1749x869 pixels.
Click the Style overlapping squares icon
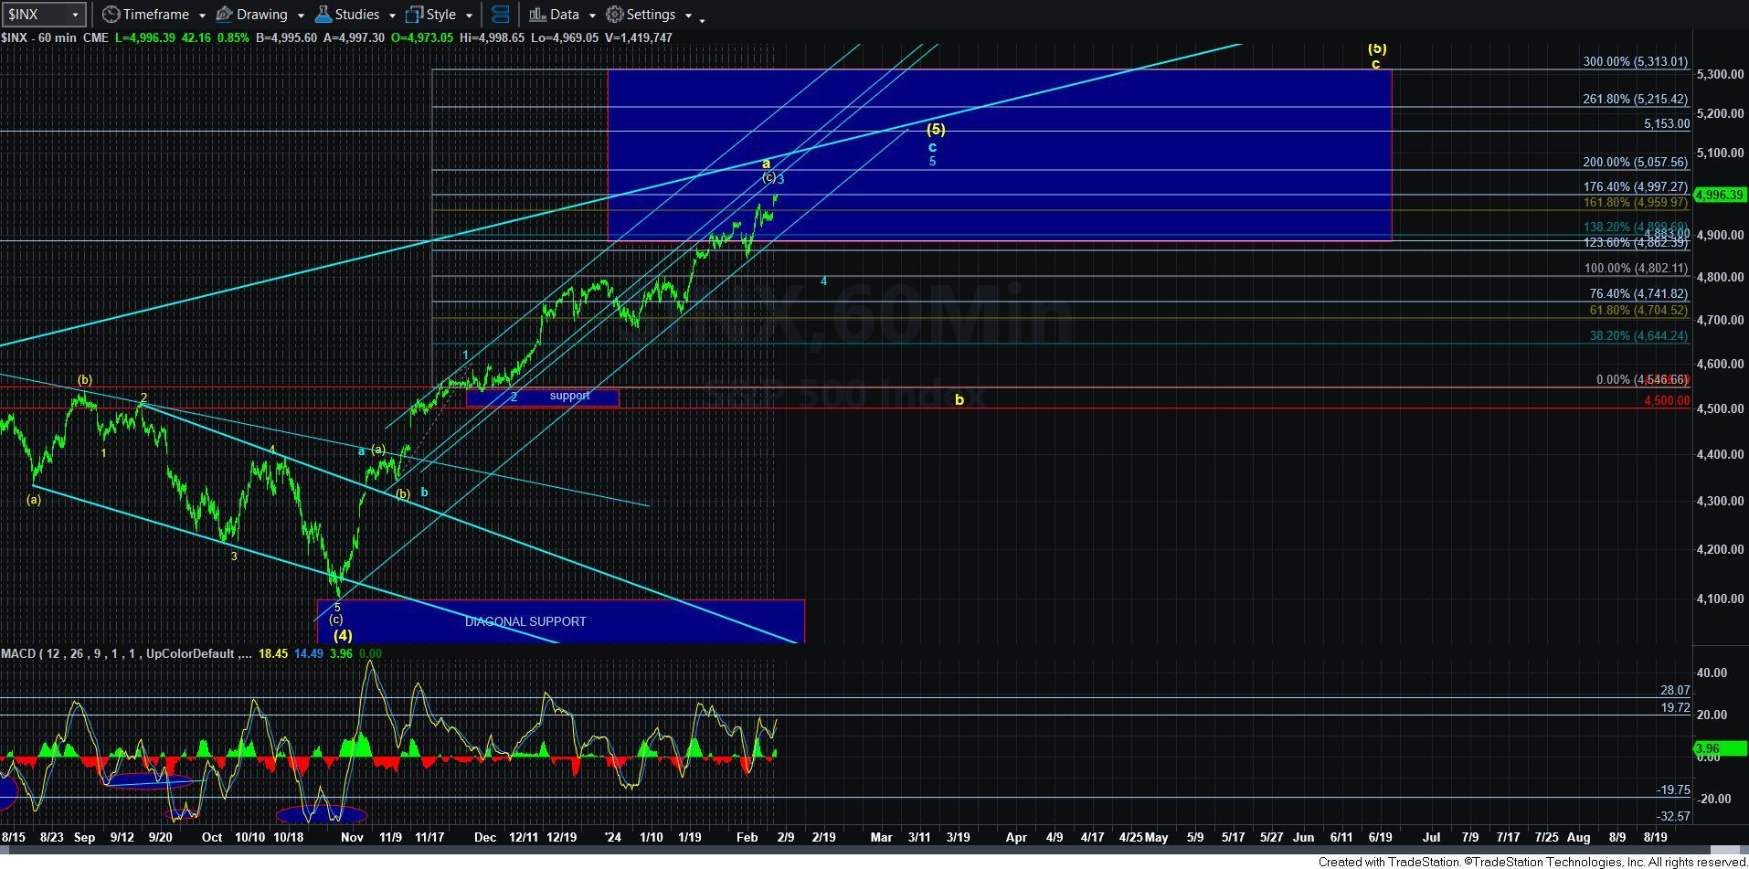tap(414, 15)
